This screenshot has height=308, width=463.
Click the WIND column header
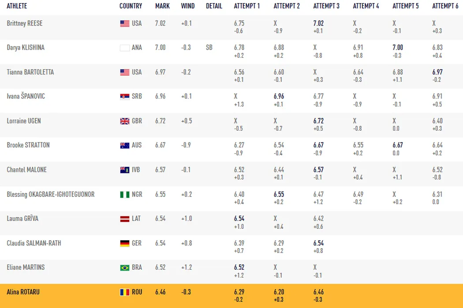pyautogui.click(x=187, y=6)
